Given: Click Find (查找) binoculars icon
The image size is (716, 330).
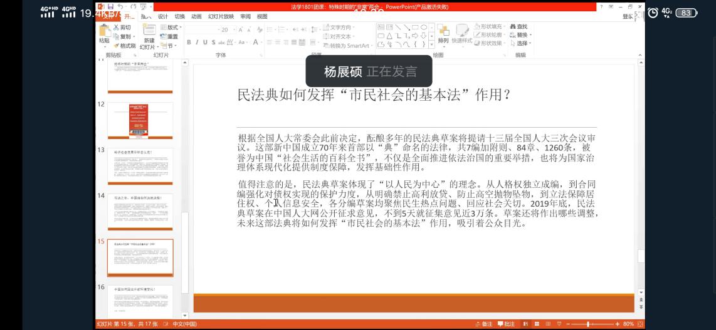Looking at the screenshot, I should (513, 27).
